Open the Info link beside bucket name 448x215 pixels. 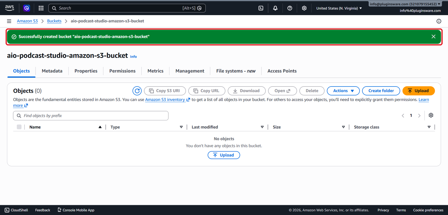click(x=134, y=57)
